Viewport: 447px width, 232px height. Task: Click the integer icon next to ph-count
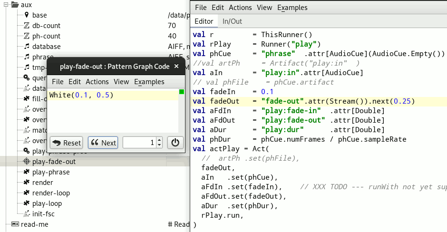27,36
